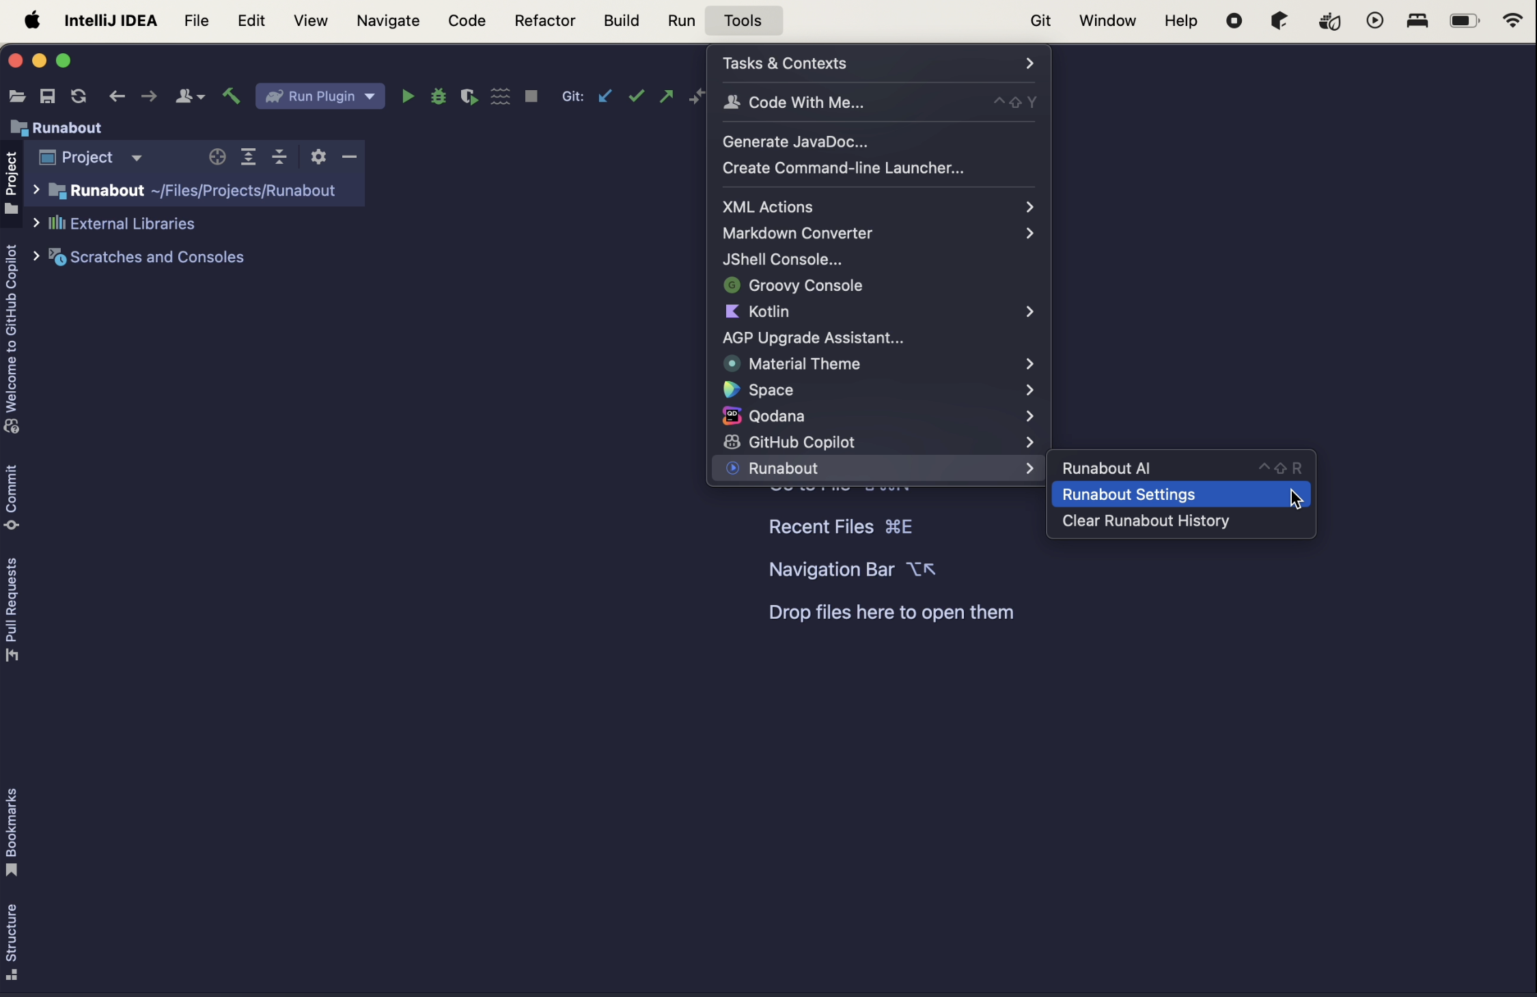This screenshot has height=997, width=1537.
Task: Click the Reload from disk icon
Action: pos(79,96)
